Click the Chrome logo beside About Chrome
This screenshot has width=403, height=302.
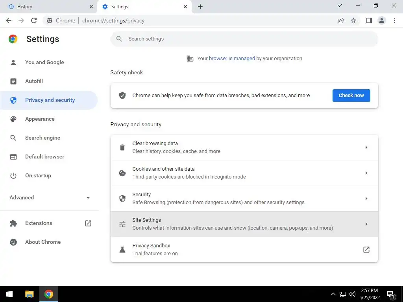(13, 242)
